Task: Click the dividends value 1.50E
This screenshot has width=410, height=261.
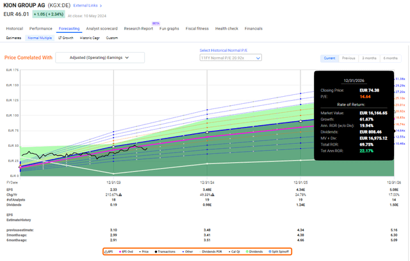Action: [394, 205]
